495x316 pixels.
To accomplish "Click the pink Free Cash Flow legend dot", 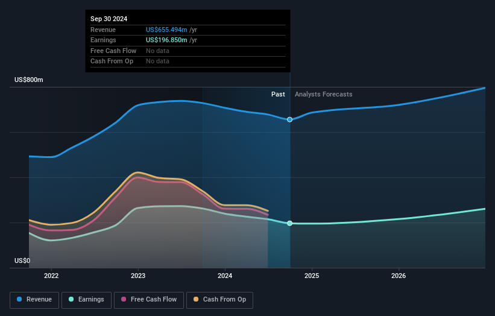I will [124, 299].
